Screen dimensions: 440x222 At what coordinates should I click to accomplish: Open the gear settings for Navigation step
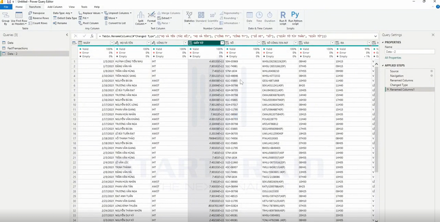(431, 76)
